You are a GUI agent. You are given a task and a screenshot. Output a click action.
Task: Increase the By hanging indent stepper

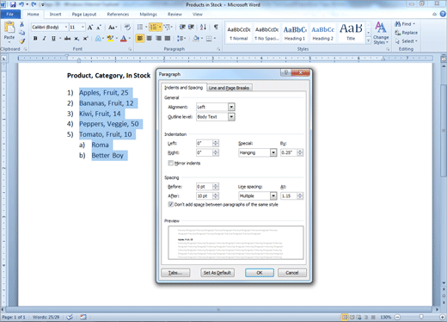pyautogui.click(x=300, y=151)
